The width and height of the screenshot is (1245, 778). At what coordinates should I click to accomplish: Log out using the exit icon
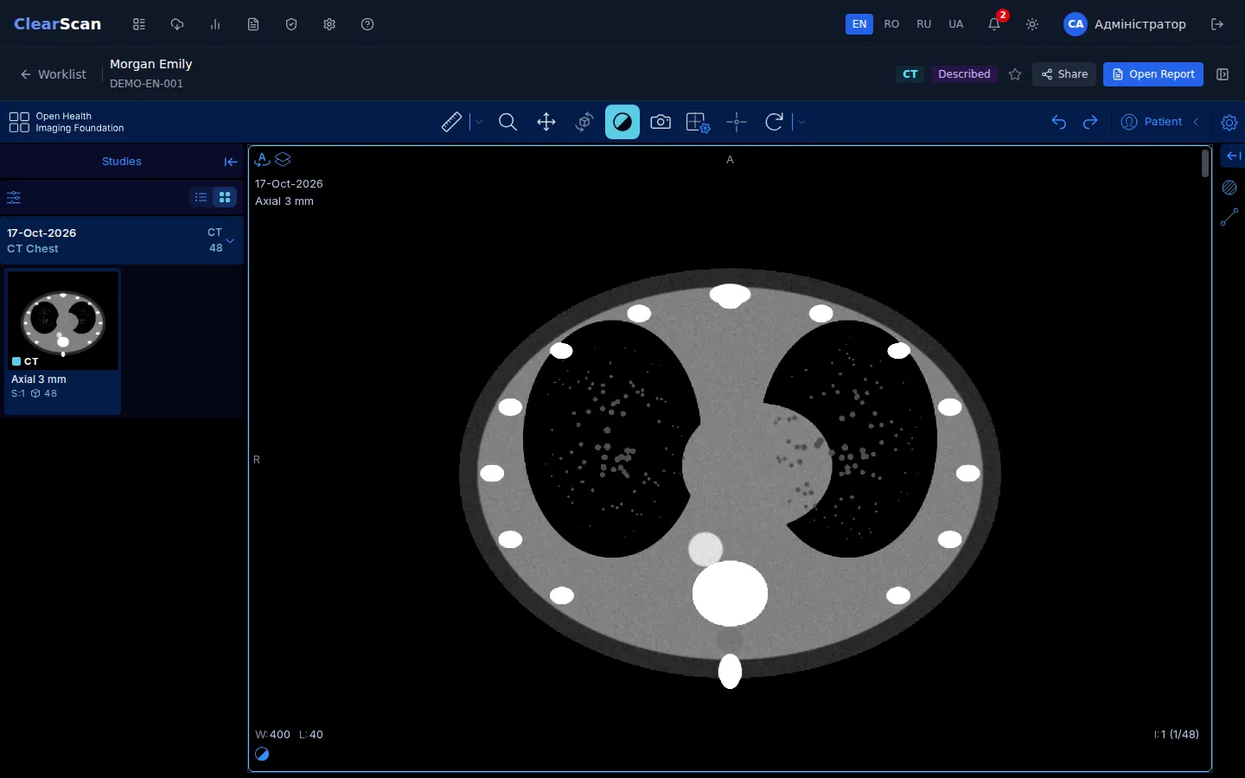[x=1217, y=24]
